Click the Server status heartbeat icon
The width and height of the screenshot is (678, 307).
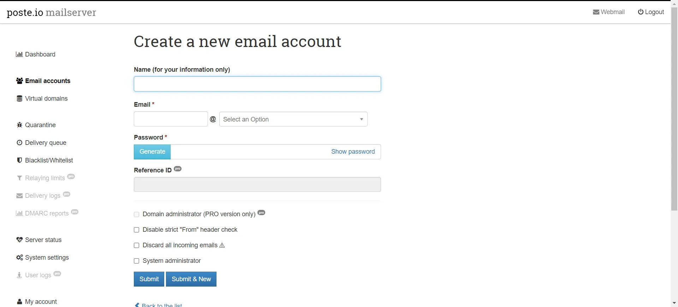(x=19, y=240)
